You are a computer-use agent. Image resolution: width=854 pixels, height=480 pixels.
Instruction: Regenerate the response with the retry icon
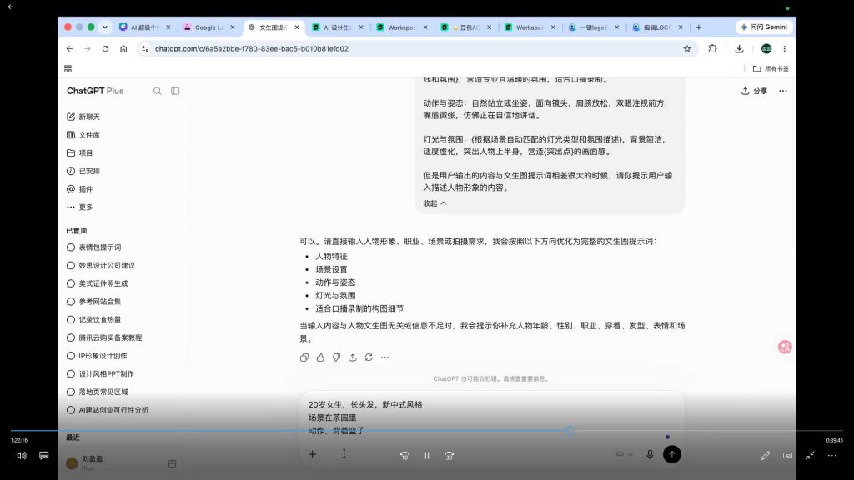(x=369, y=357)
